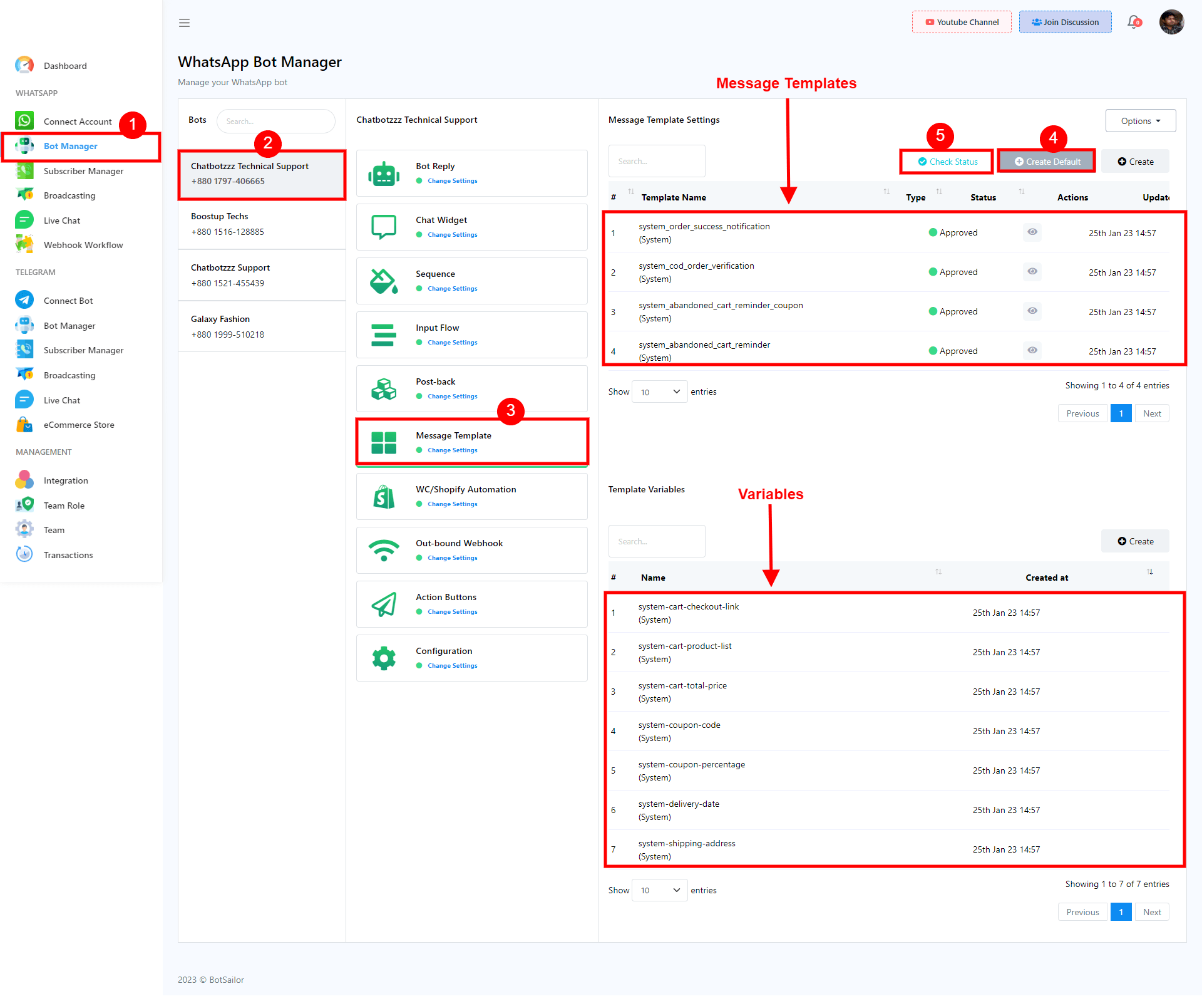
Task: Click the Action Buttons paper plane icon
Action: 384,604
